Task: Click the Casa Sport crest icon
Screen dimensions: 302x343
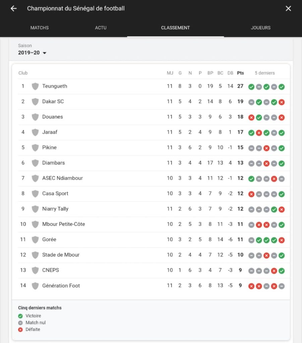Action: pos(35,194)
